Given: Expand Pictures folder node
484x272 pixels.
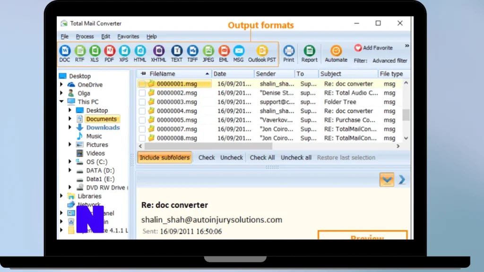Looking at the screenshot, I should click(70, 144).
